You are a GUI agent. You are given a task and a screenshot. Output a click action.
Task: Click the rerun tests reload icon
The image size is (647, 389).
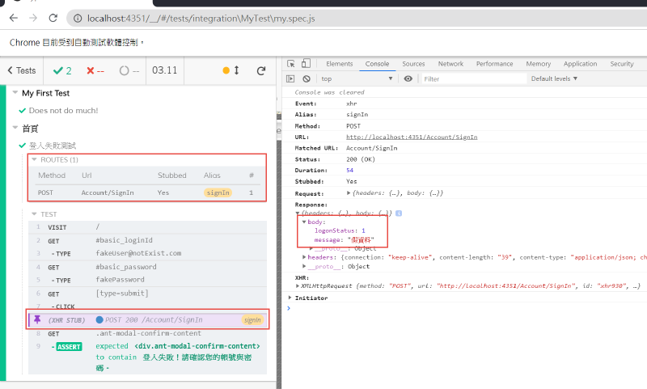pos(261,71)
